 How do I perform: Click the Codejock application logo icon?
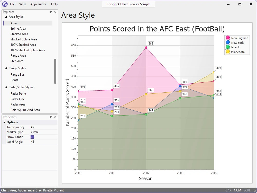click(x=5, y=4)
